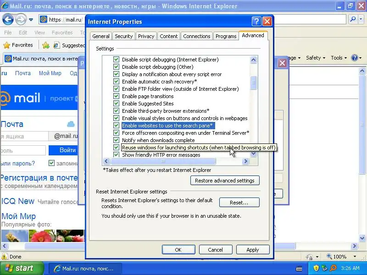Click the search magnifier icon in IE
The height and width of the screenshot is (275, 367).
(353, 19)
